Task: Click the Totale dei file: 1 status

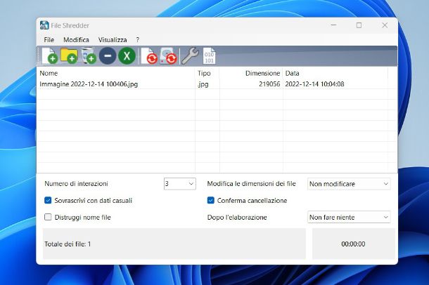Action: (68, 244)
